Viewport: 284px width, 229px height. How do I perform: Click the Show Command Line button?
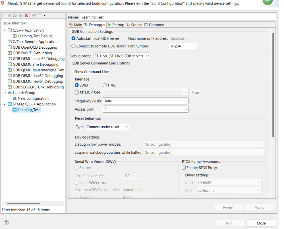tap(91, 72)
